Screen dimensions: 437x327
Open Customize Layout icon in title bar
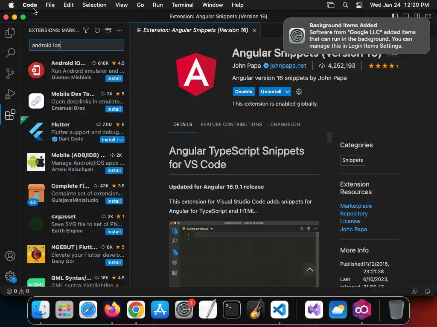coord(428,17)
